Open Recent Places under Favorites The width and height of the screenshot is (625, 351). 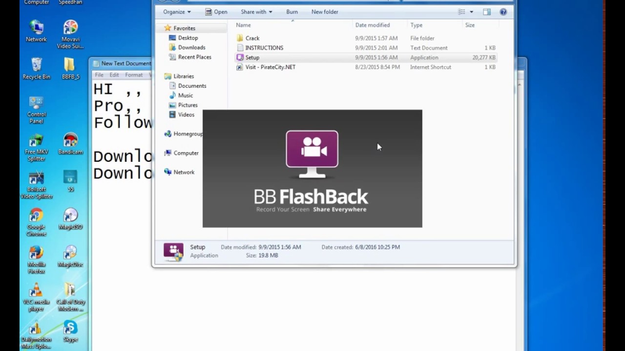click(x=194, y=57)
